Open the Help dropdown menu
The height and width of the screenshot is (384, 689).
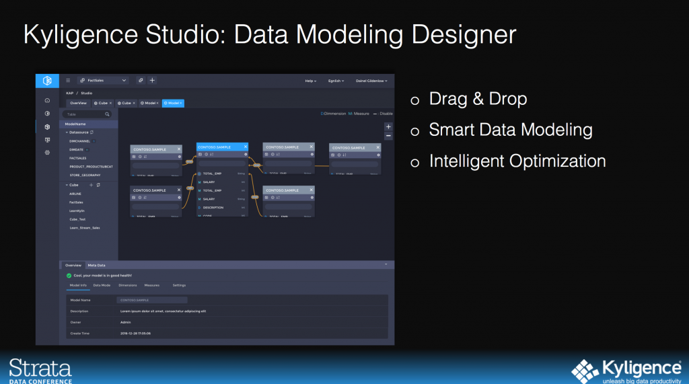pos(310,81)
